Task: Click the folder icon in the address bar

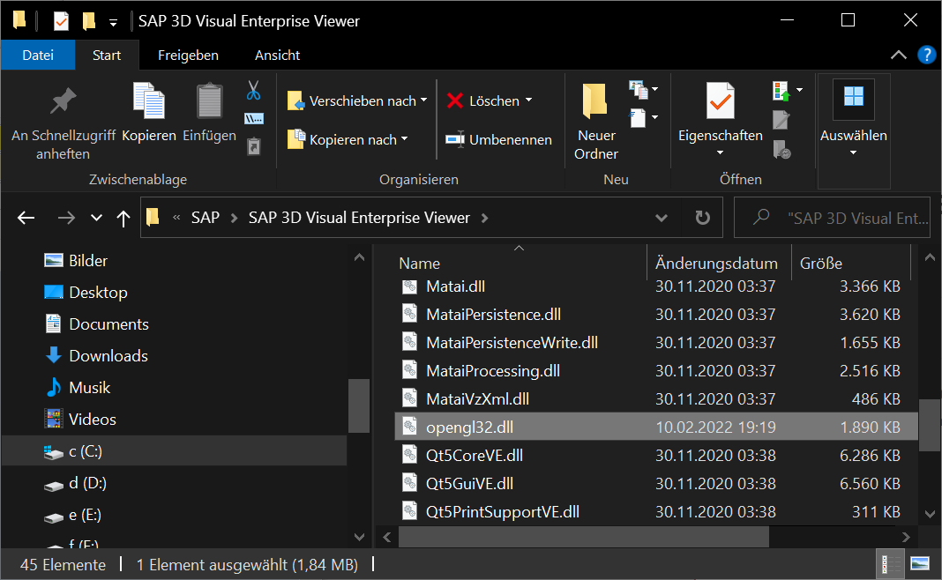Action: [153, 217]
